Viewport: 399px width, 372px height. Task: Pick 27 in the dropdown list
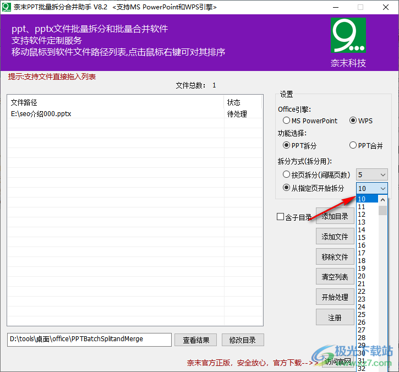pyautogui.click(x=368, y=330)
